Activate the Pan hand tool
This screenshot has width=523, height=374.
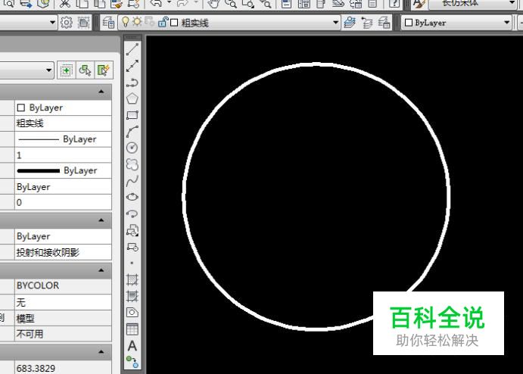tap(213, 3)
